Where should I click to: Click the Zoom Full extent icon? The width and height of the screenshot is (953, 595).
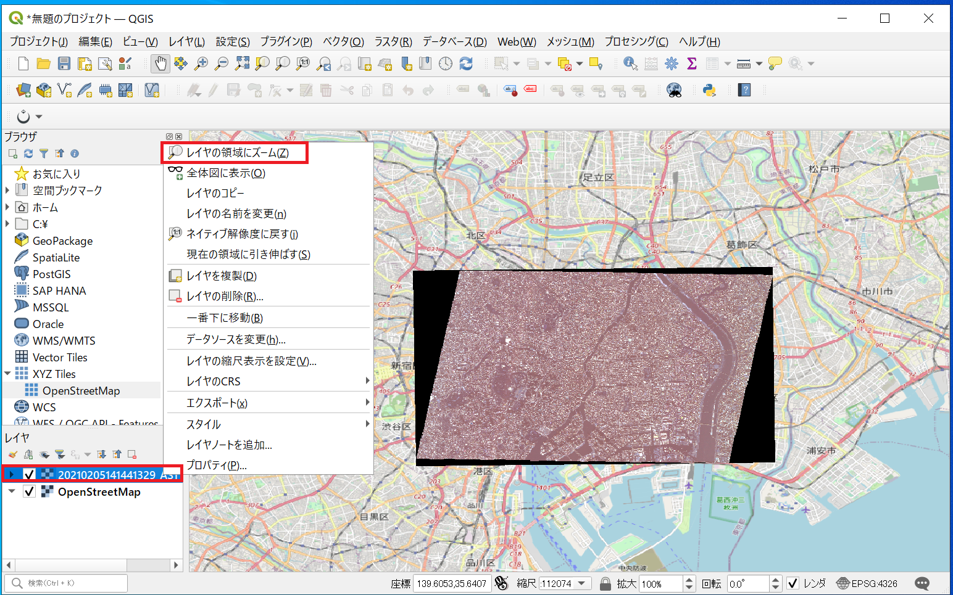tap(243, 64)
